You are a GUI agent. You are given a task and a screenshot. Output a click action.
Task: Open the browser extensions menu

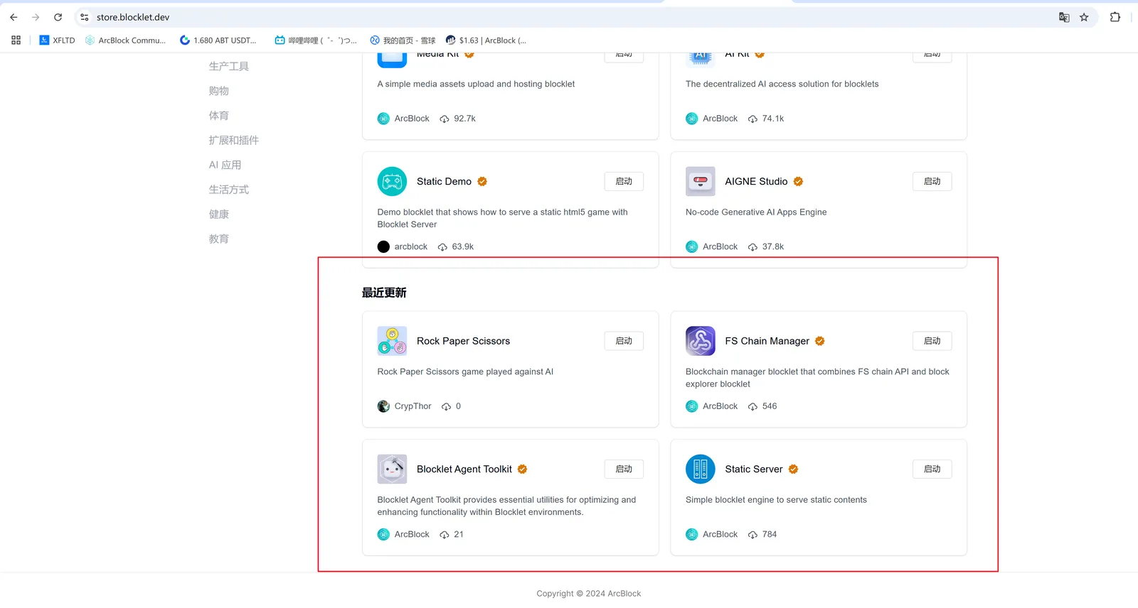(x=1115, y=17)
